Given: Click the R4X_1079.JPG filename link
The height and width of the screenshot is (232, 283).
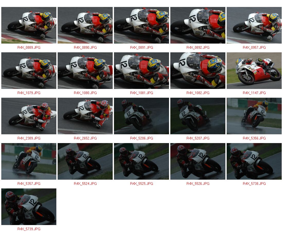Looking at the screenshot, I should click(x=29, y=93).
